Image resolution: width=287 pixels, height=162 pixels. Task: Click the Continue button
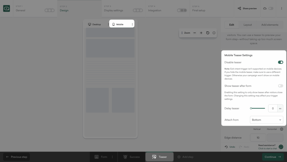(x=273, y=157)
